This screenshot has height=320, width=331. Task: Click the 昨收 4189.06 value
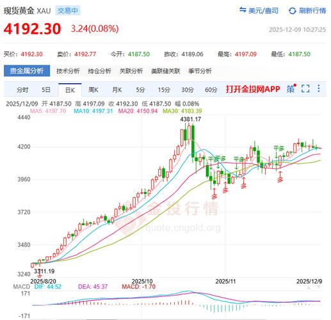tap(192, 54)
